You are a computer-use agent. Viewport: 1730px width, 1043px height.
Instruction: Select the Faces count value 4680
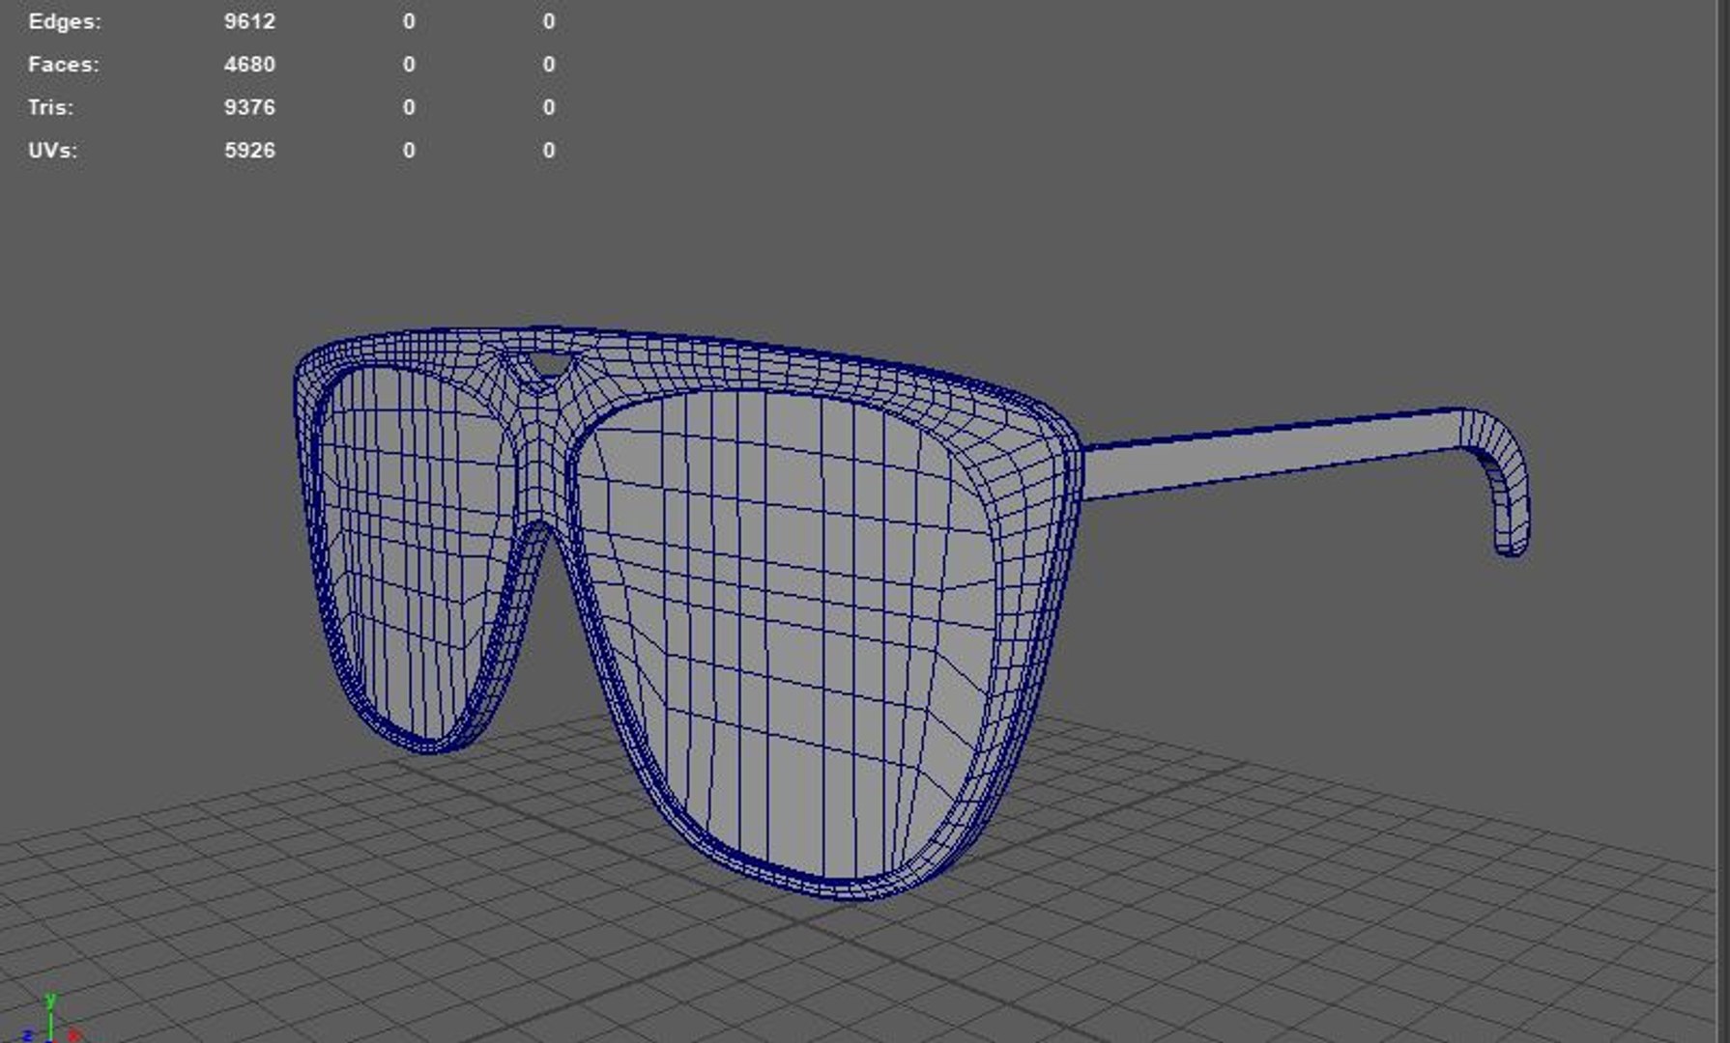pos(249,65)
